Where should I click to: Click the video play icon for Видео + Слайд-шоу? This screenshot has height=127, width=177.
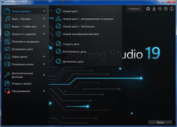(7, 26)
